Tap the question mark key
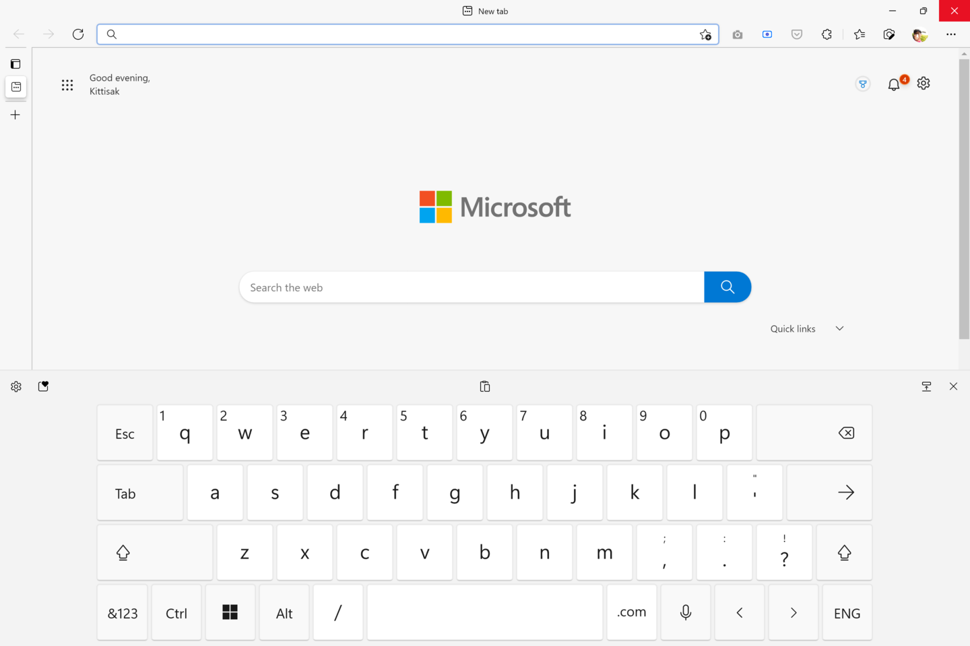Viewport: 970px width, 646px height. [x=785, y=552]
